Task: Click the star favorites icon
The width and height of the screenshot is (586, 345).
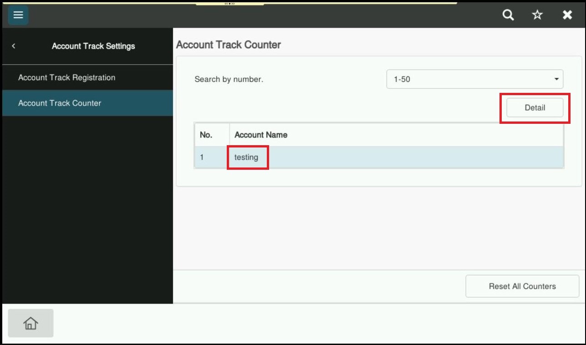Action: coord(538,15)
